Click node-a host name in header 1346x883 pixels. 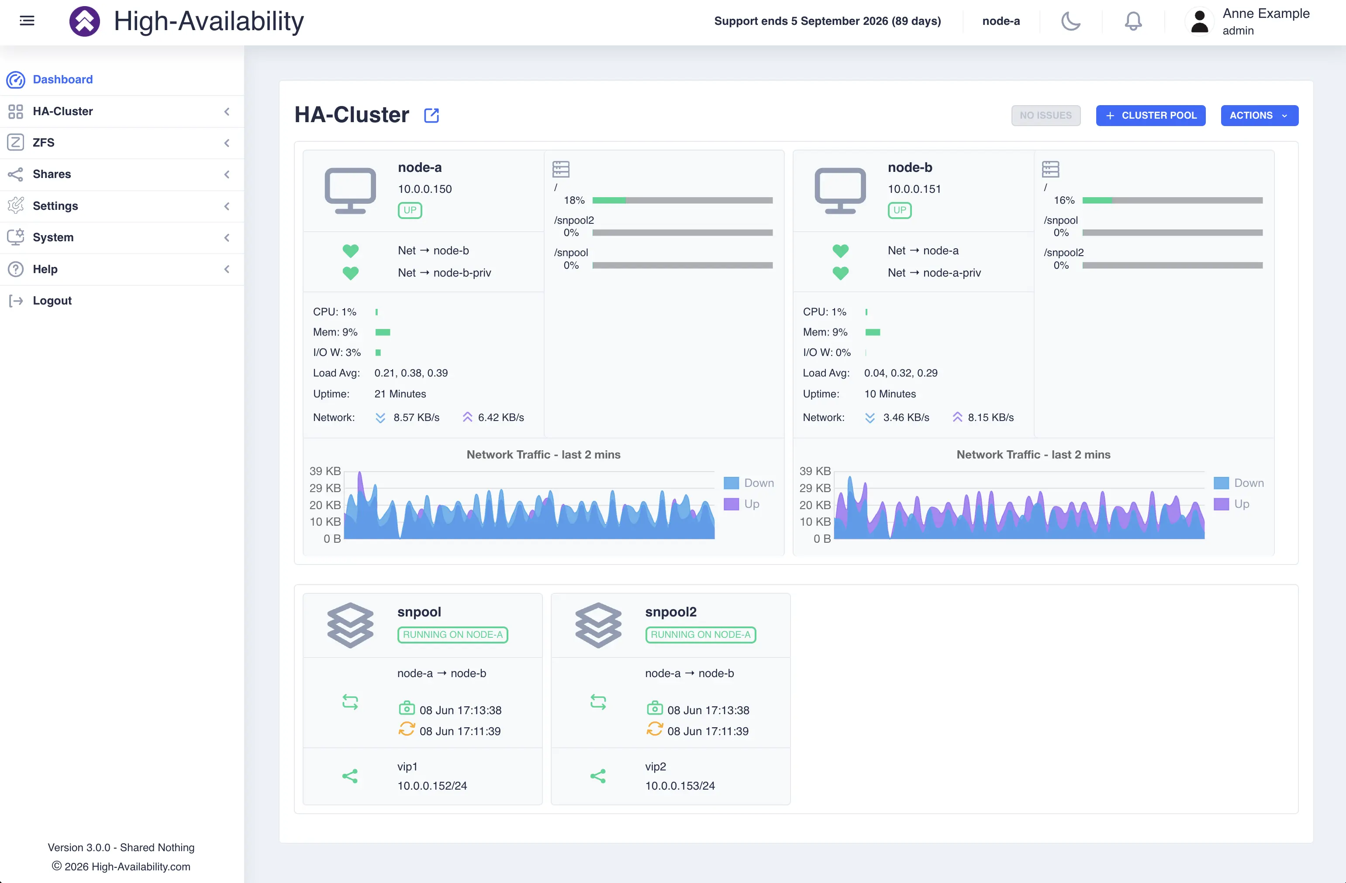(x=1001, y=21)
